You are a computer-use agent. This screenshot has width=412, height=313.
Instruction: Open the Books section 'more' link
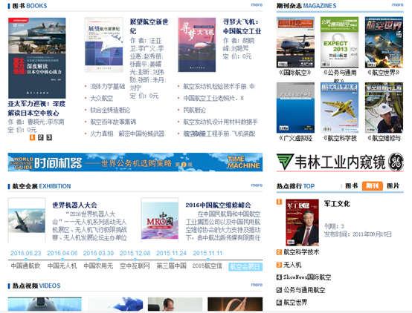coord(257,4)
